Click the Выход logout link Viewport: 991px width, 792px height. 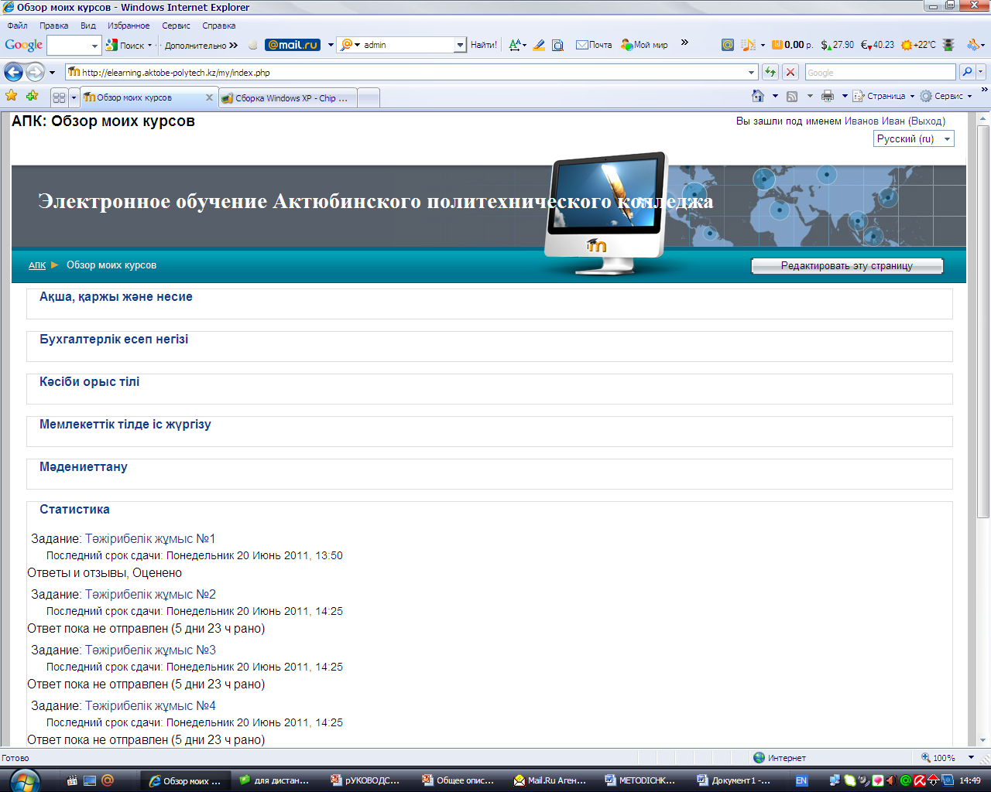927,121
